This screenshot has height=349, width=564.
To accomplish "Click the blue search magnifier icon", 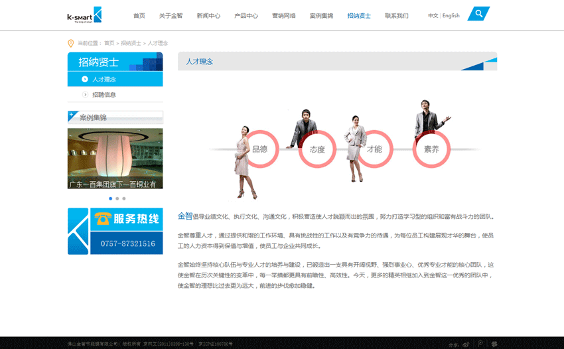I will [478, 14].
